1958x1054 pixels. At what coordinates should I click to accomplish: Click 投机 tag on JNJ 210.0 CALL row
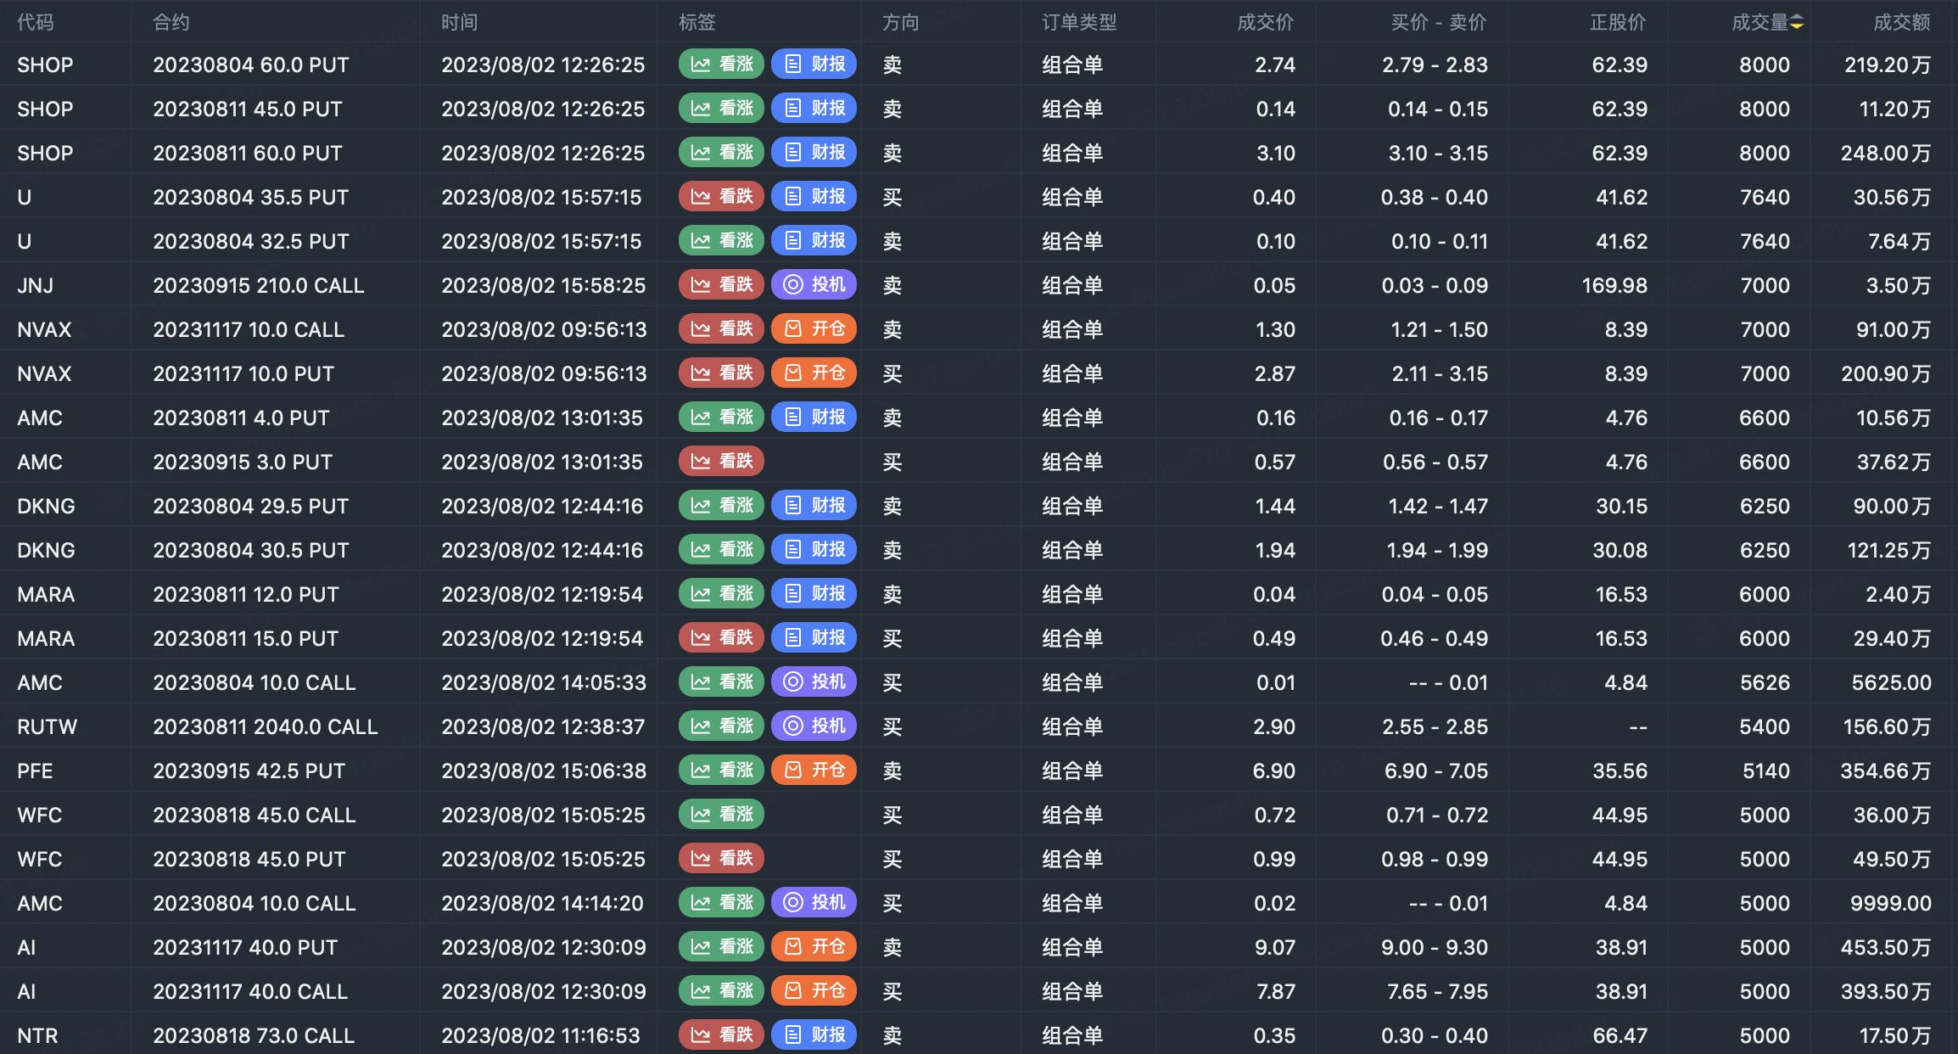[814, 285]
